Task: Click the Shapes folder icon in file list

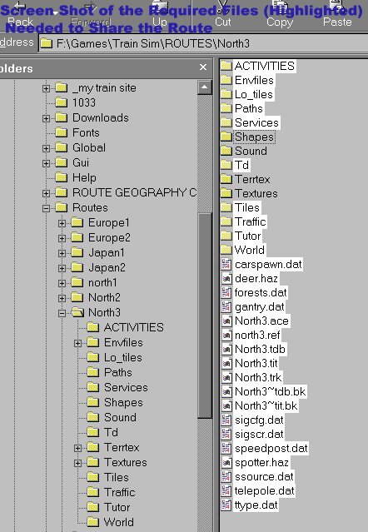Action: point(226,137)
